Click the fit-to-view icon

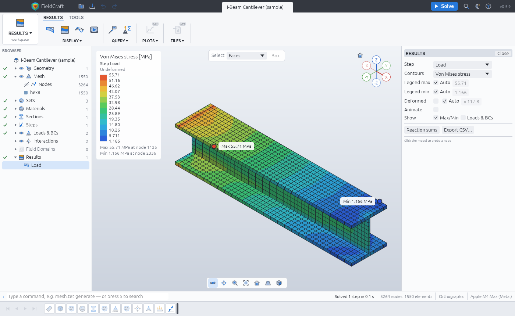click(x=246, y=283)
